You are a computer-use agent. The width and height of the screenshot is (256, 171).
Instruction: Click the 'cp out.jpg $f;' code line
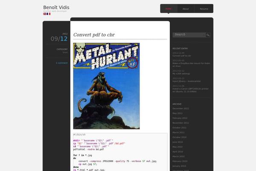(x=87, y=164)
